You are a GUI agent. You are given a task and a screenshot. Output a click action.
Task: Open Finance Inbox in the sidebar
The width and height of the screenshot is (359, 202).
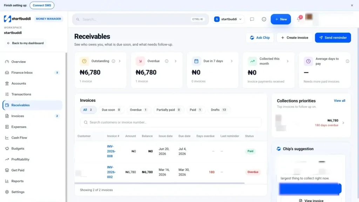click(32, 73)
